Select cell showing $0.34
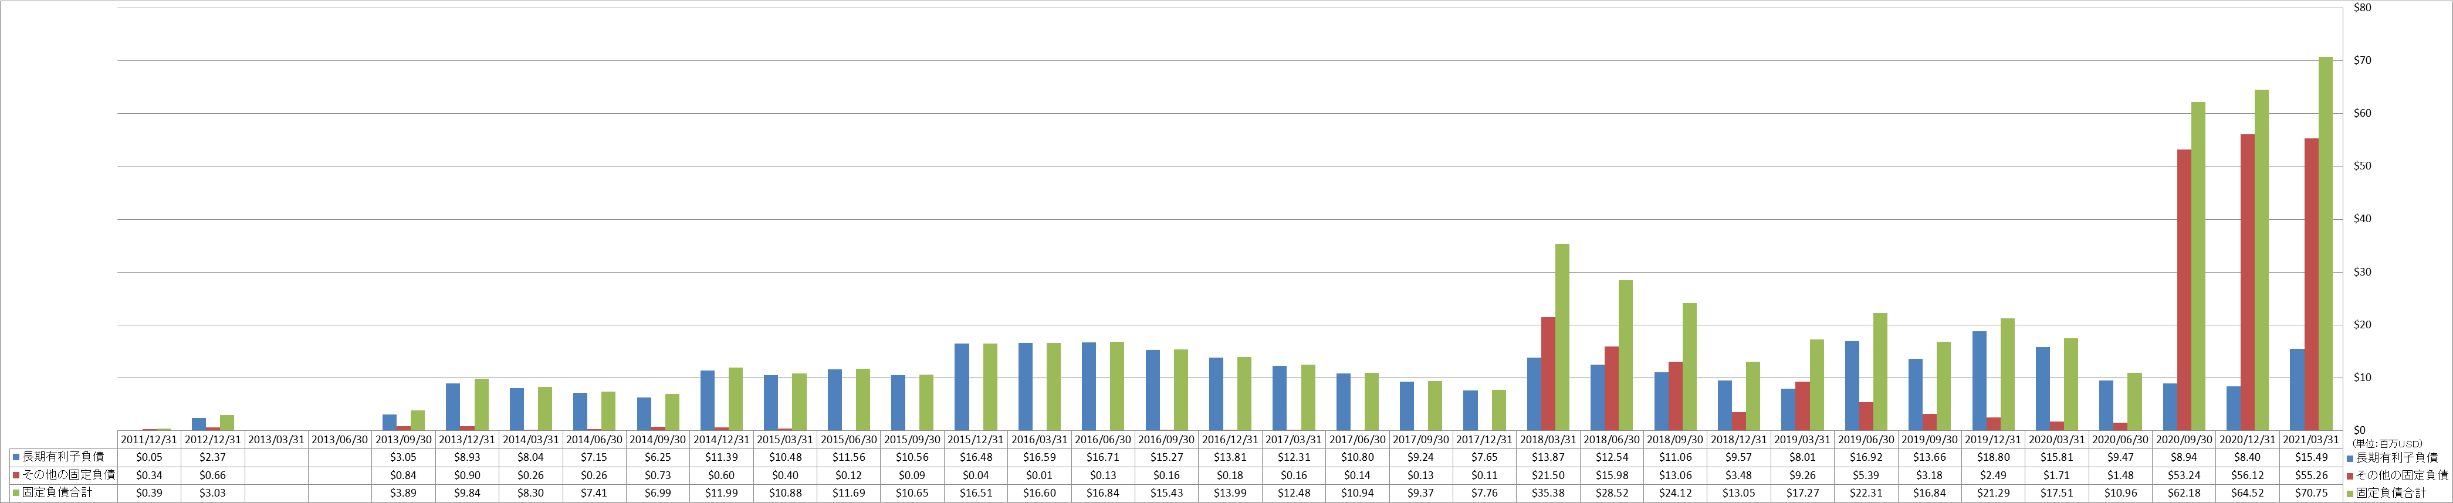The width and height of the screenshot is (2453, 503). 150,475
